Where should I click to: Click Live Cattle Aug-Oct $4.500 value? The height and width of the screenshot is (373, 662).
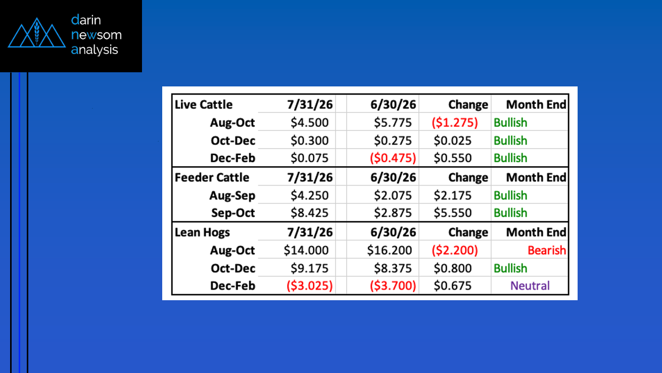(309, 123)
